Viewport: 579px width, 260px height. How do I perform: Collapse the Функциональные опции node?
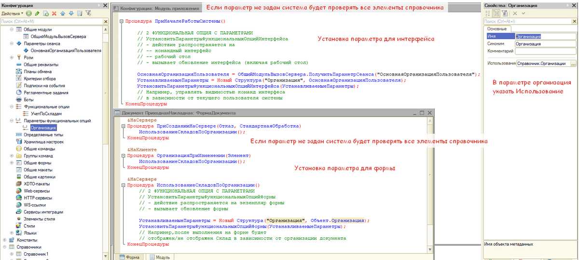click(x=12, y=106)
